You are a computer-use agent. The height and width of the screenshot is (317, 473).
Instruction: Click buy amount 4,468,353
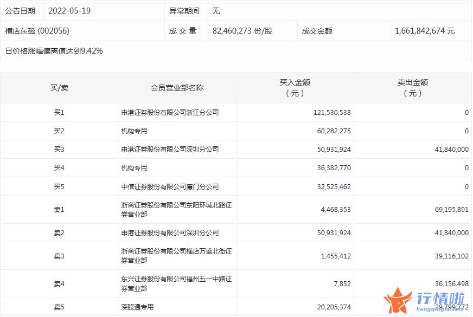click(x=336, y=209)
